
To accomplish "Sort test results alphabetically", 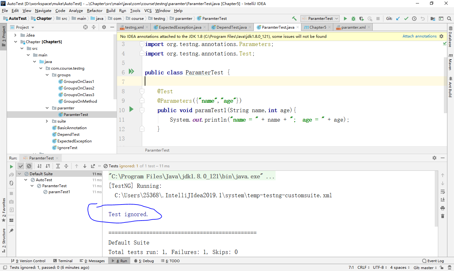I will tap(39, 166).
